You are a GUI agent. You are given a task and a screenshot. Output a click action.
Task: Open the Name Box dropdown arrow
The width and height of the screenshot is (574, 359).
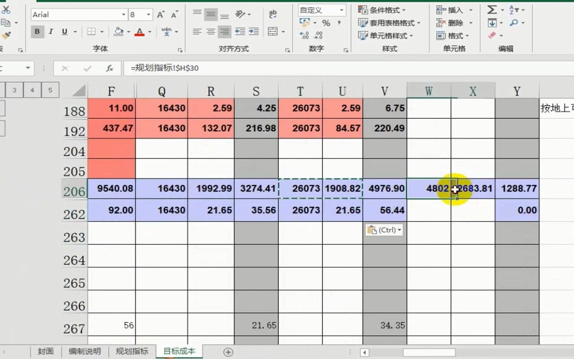tap(28, 68)
